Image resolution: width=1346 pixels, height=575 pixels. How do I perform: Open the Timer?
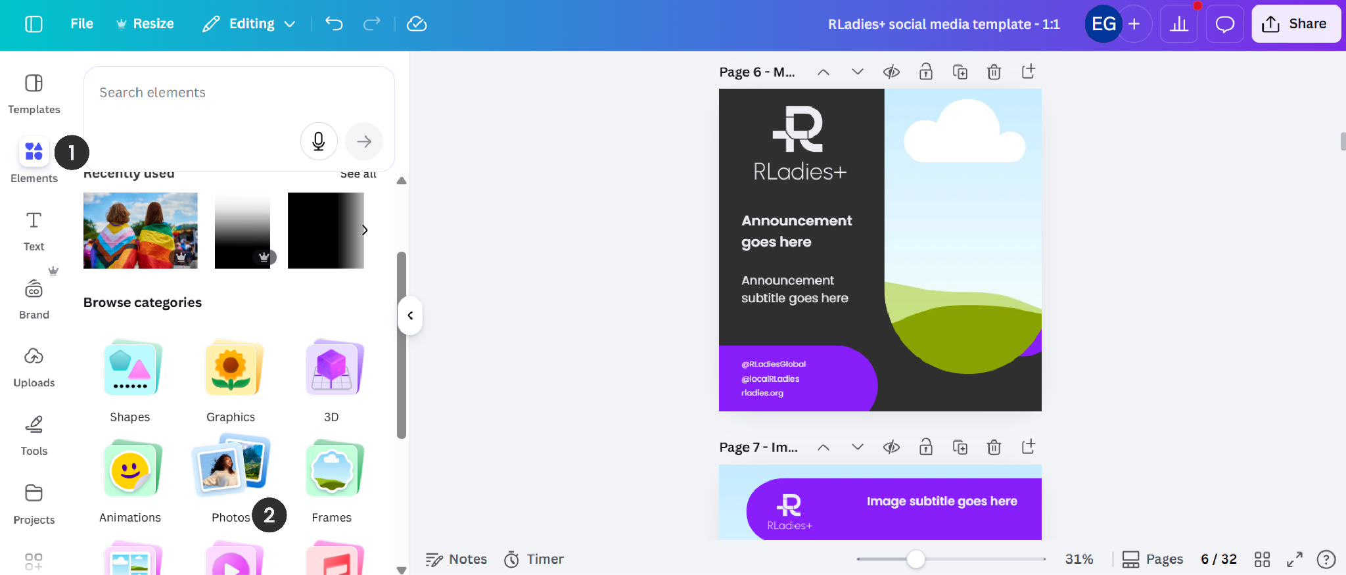click(x=534, y=559)
